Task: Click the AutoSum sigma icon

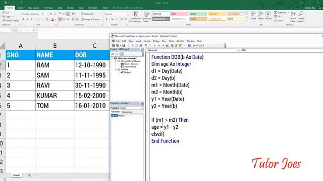Action: [276, 13]
